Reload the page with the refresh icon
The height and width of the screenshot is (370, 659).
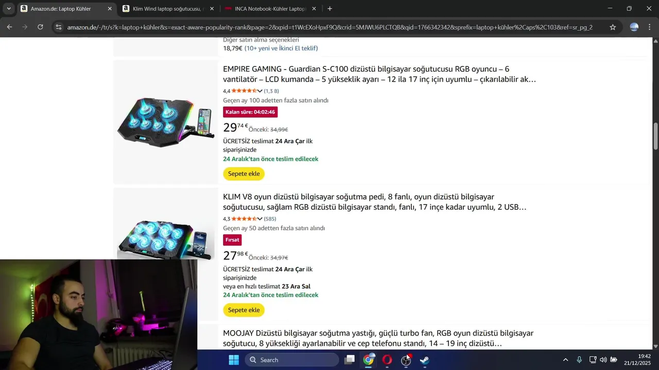tap(40, 27)
